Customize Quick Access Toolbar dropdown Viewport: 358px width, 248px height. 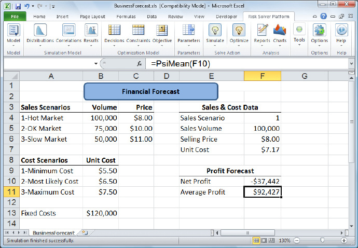(x=53, y=6)
